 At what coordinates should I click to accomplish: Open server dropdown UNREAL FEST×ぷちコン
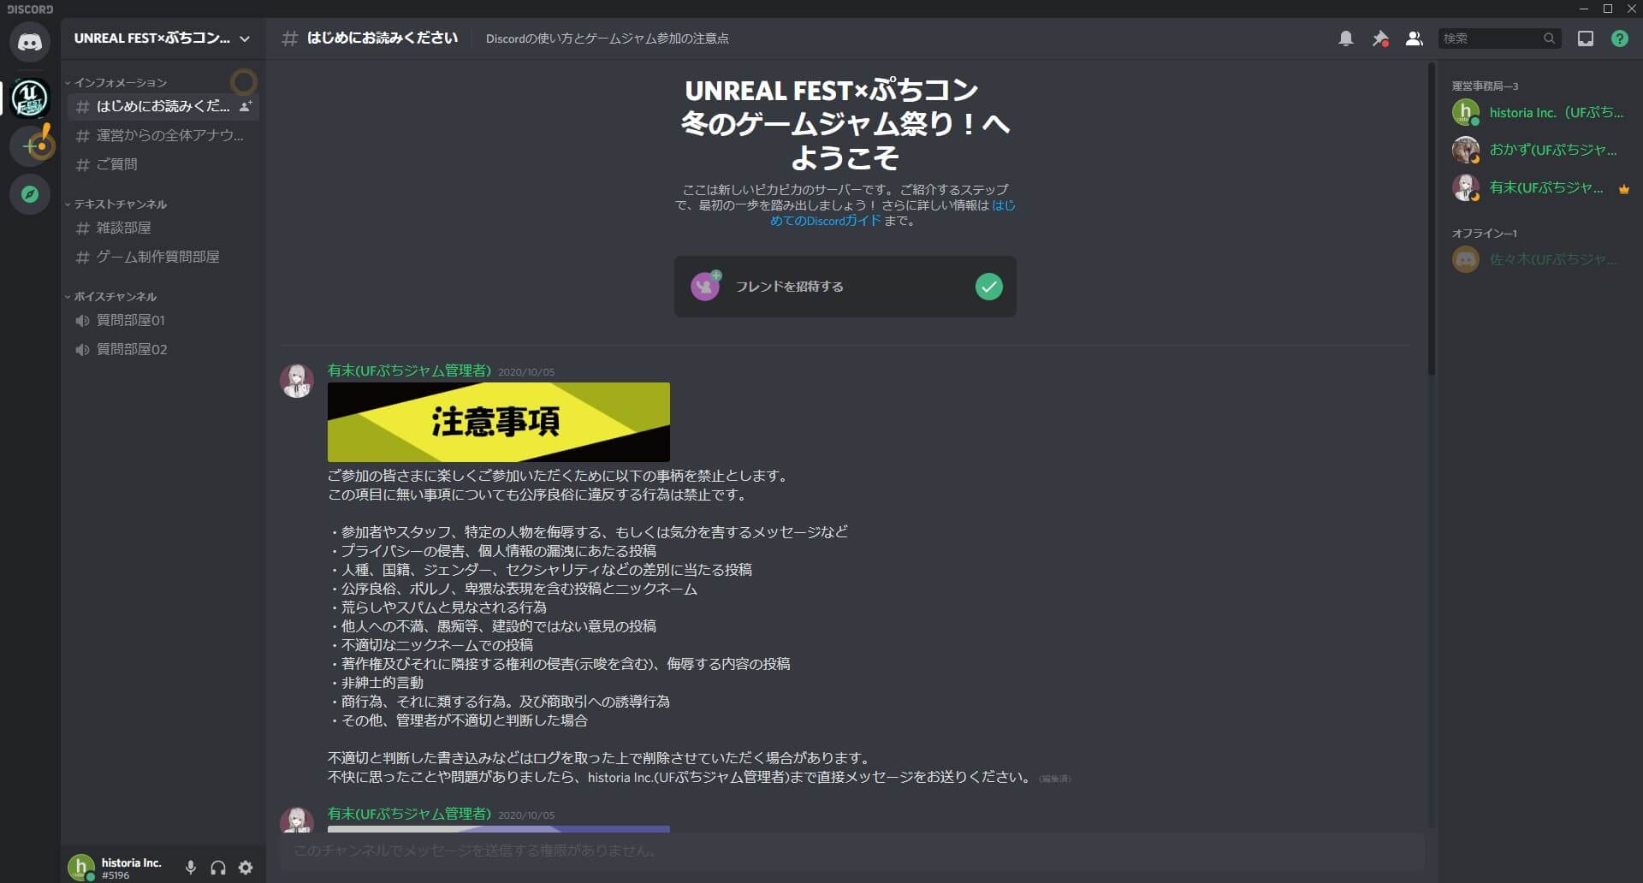click(163, 39)
